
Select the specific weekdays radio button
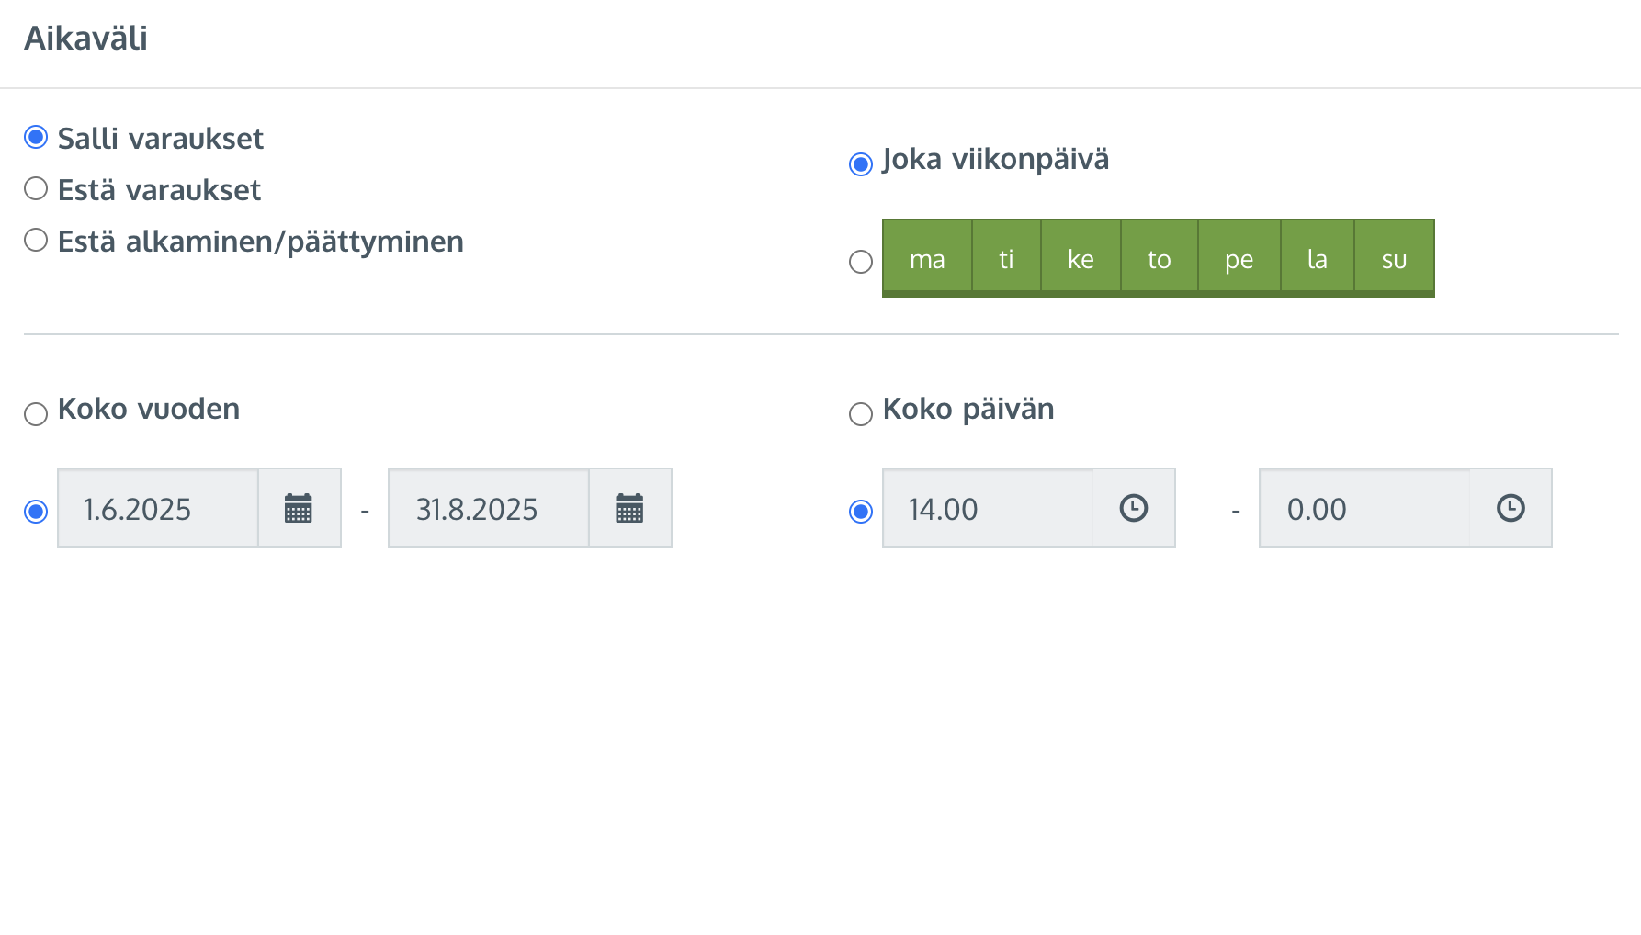coord(861,262)
